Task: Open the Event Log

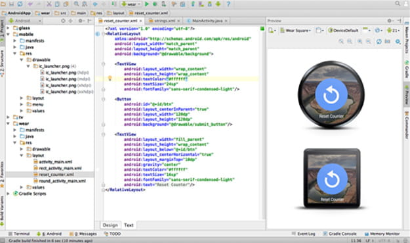Action: click(x=303, y=234)
